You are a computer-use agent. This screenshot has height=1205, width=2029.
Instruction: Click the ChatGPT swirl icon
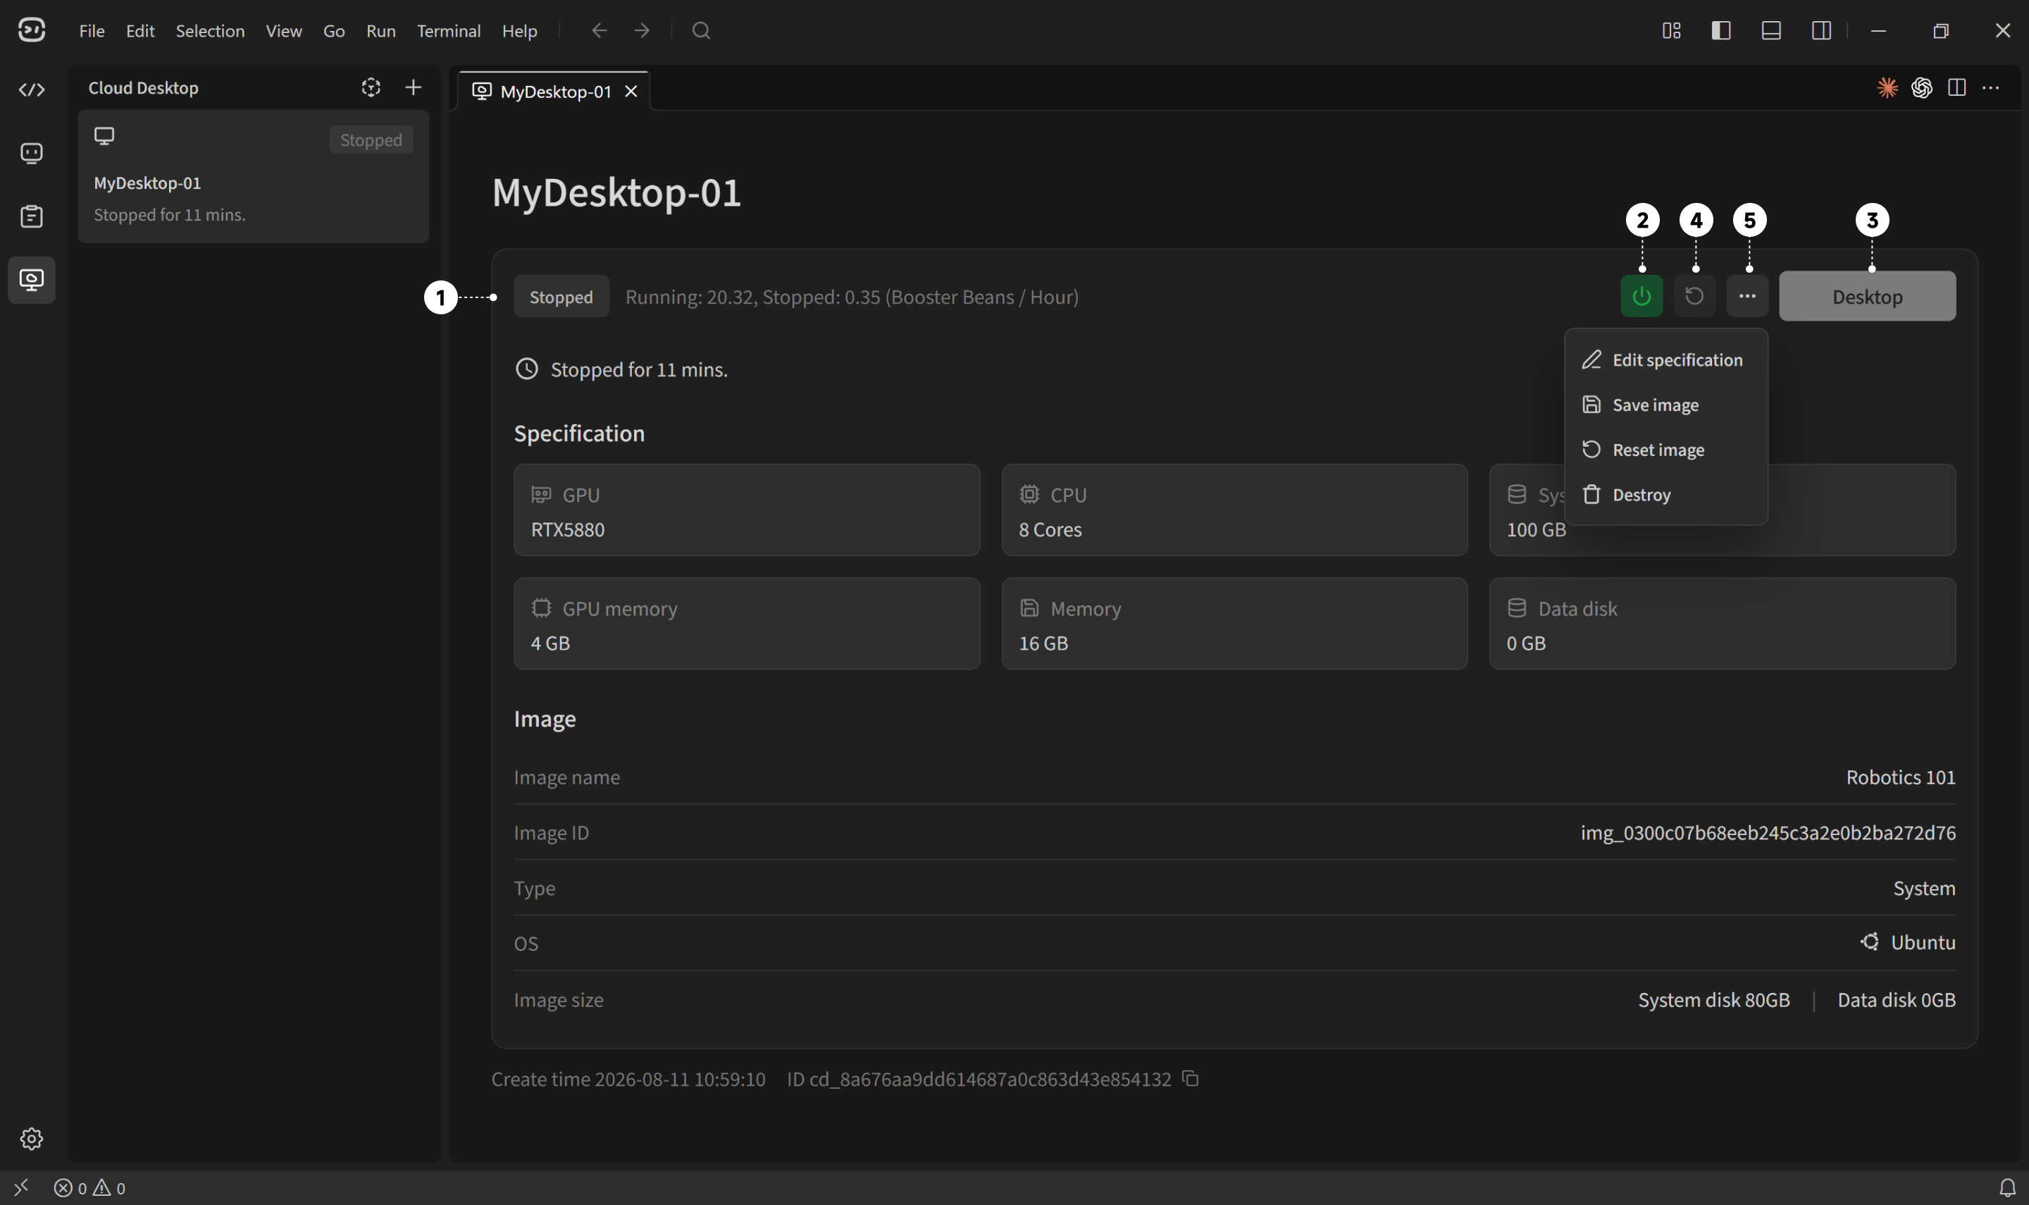1921,87
